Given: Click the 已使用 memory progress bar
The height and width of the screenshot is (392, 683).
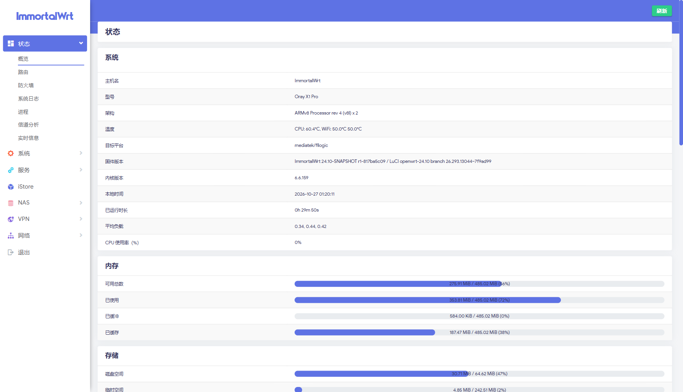Looking at the screenshot, I should tap(479, 300).
